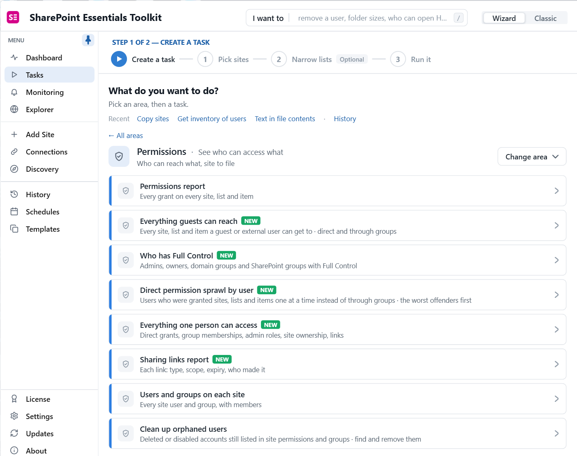Expand Everything guests can reach chevron
Image resolution: width=577 pixels, height=456 pixels.
[556, 226]
